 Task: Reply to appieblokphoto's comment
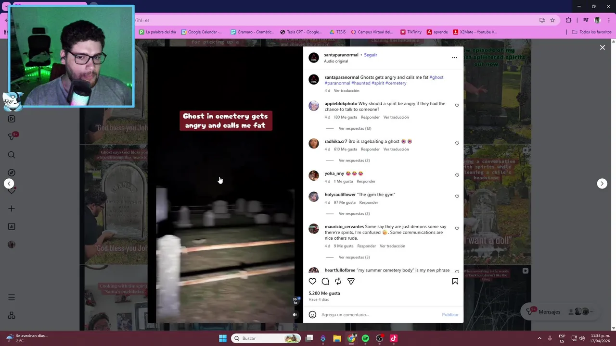pos(370,117)
